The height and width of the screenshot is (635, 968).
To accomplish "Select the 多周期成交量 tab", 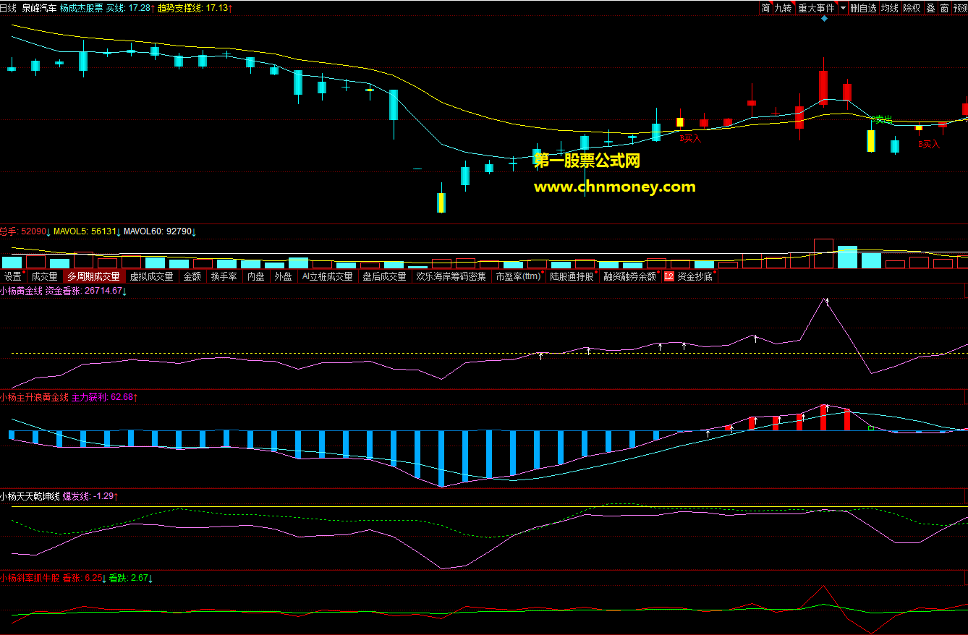I will [94, 276].
